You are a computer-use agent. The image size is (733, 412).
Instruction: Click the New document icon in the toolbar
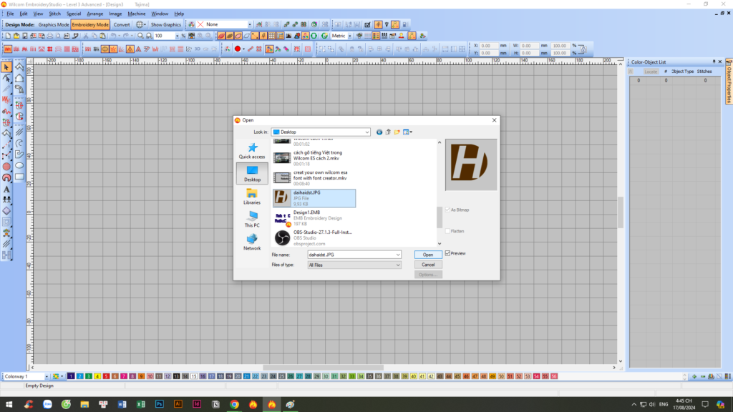tap(8, 36)
